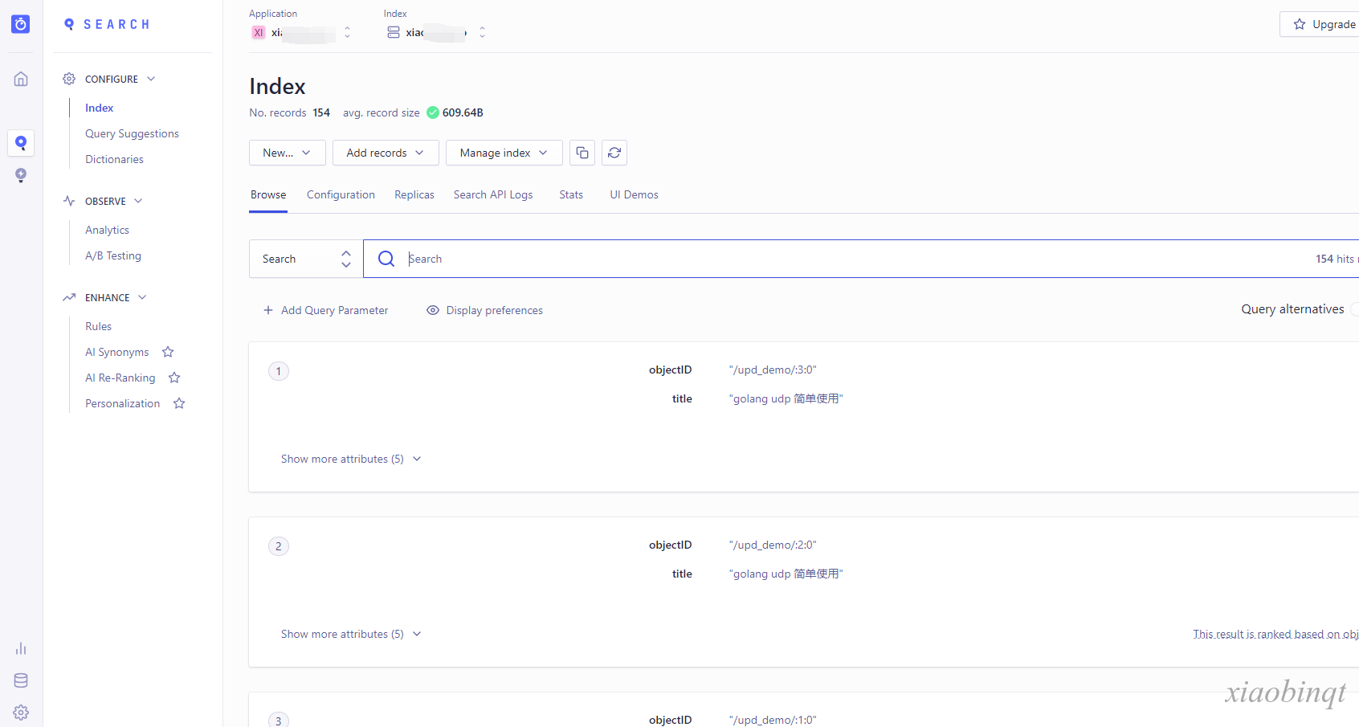This screenshot has width=1359, height=727.
Task: Collapse the CONFIGURE section
Action: pos(151,79)
